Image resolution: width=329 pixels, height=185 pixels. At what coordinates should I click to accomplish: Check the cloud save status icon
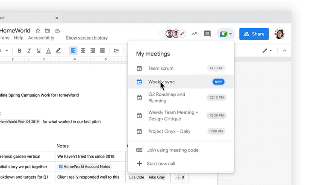click(x=57, y=31)
